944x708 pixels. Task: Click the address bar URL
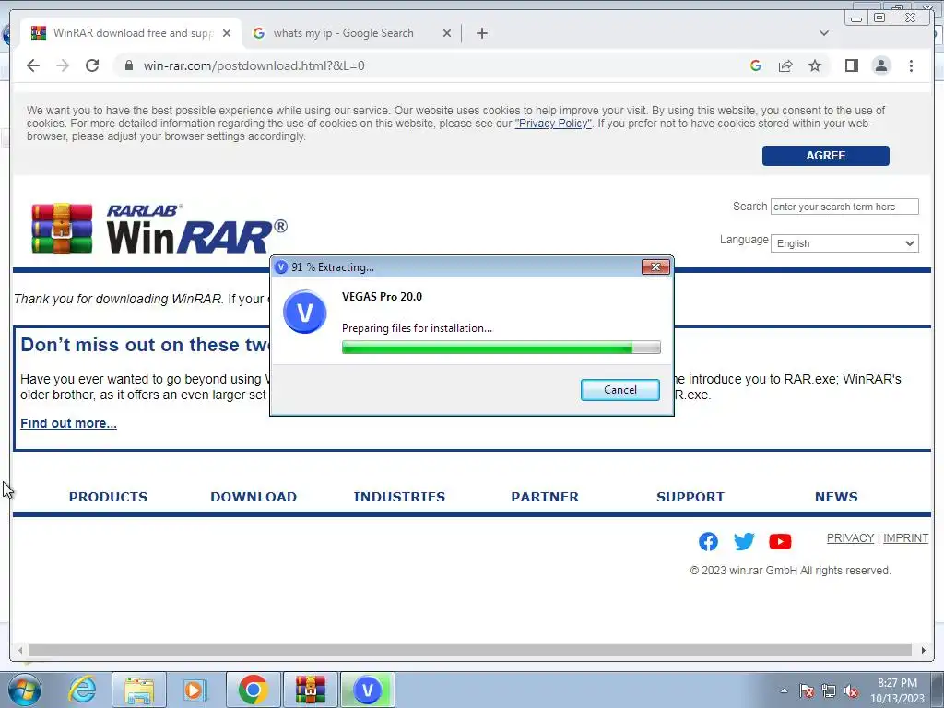(x=254, y=65)
